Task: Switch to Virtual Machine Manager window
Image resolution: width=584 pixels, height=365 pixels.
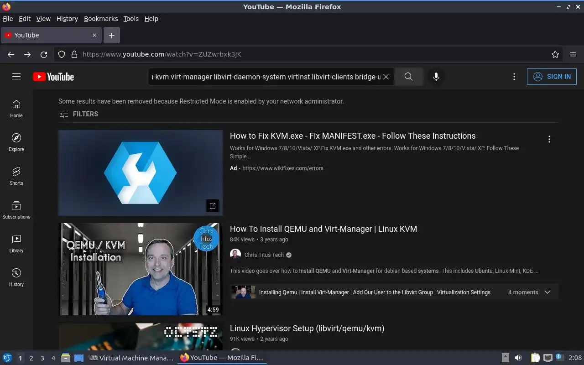Action: [130, 358]
